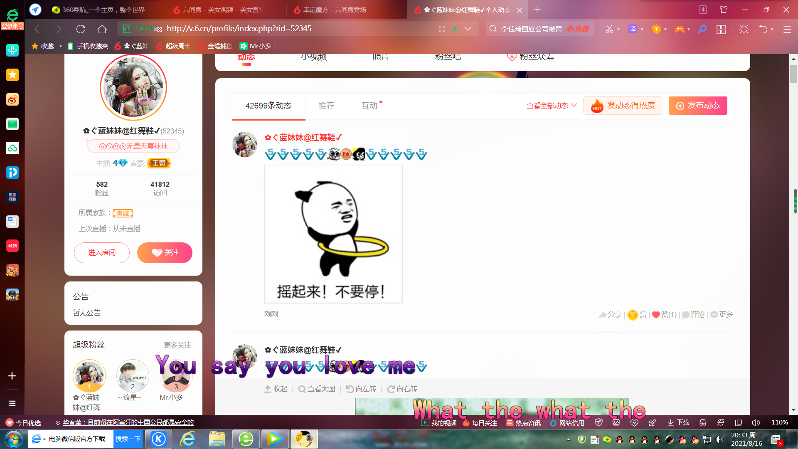Click the profile avatar picture

coord(133,88)
